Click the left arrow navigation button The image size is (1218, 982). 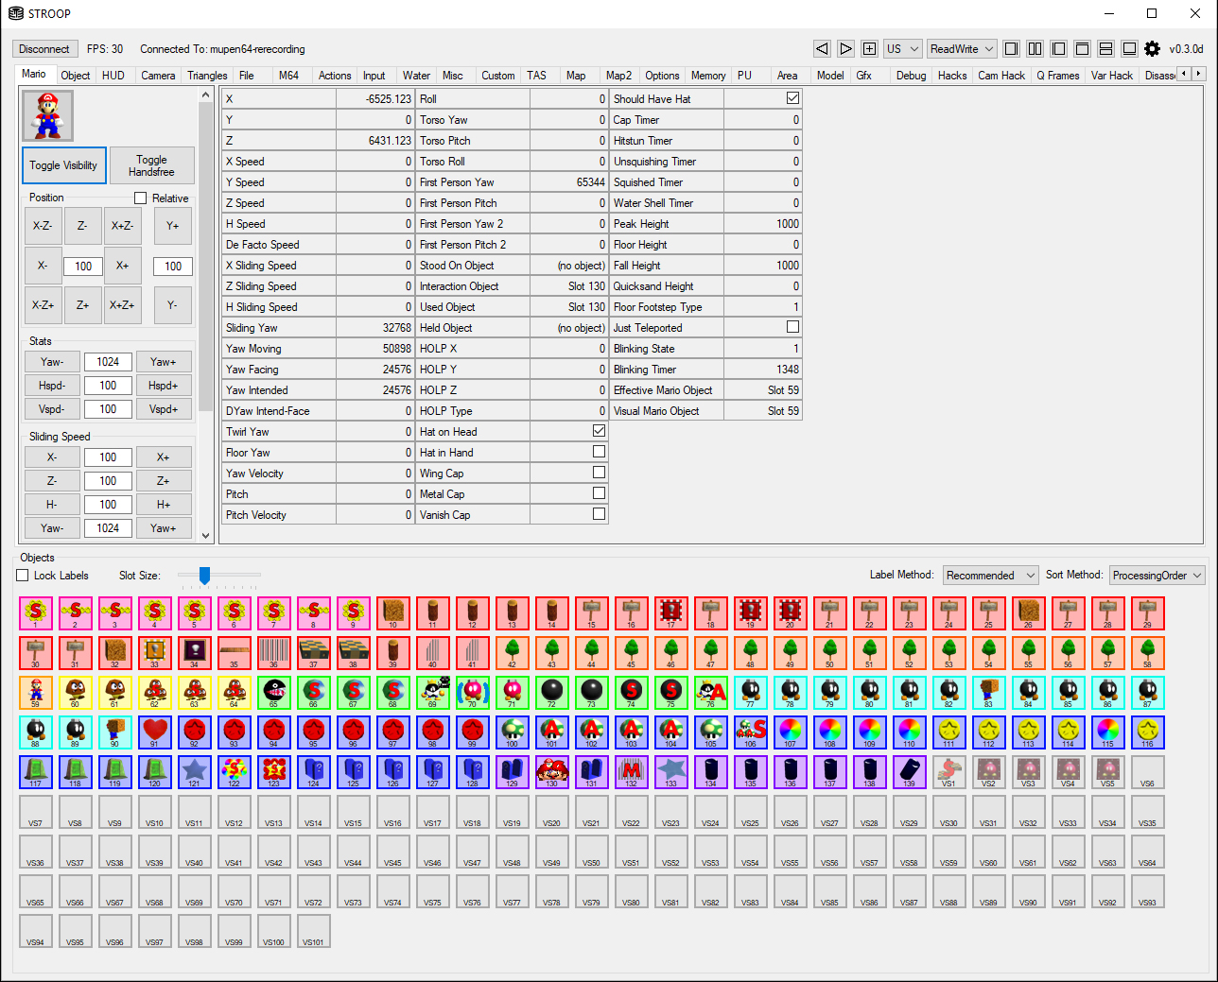[x=822, y=49]
